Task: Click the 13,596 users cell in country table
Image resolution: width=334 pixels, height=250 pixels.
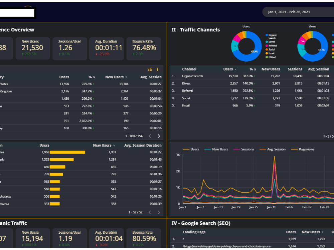Action: coord(64,84)
